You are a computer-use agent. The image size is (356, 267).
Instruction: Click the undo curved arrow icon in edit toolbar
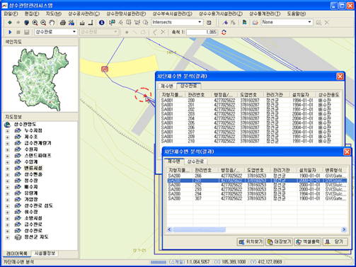(154, 32)
